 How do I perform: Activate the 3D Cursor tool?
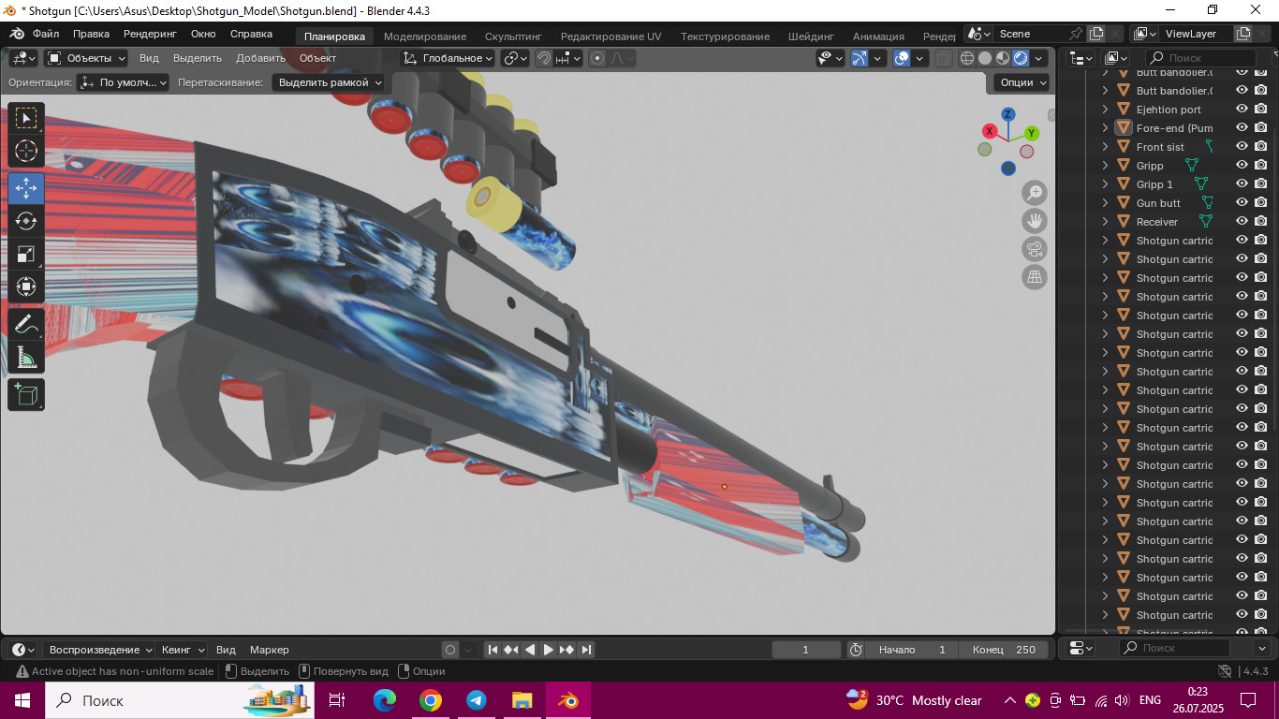pos(26,151)
